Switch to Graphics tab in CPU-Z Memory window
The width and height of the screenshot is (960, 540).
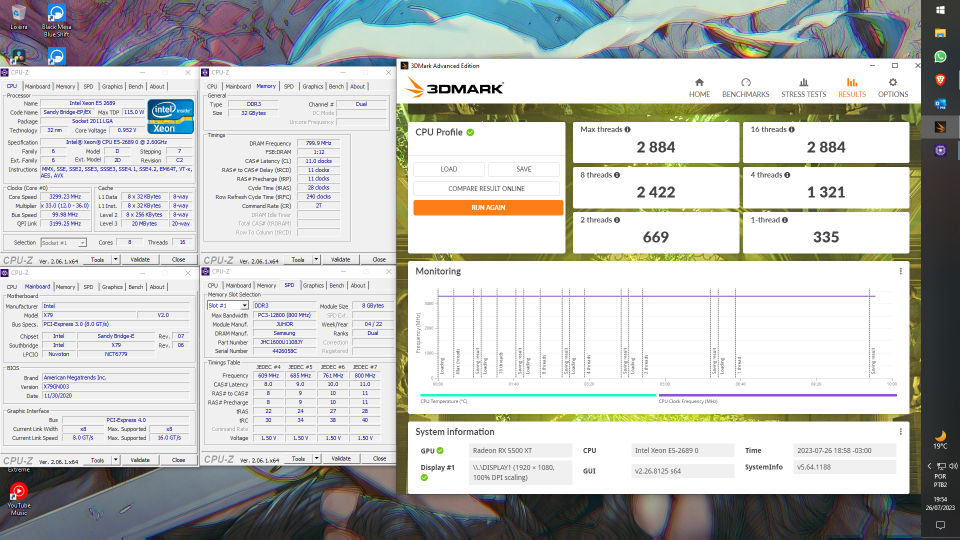coord(313,86)
